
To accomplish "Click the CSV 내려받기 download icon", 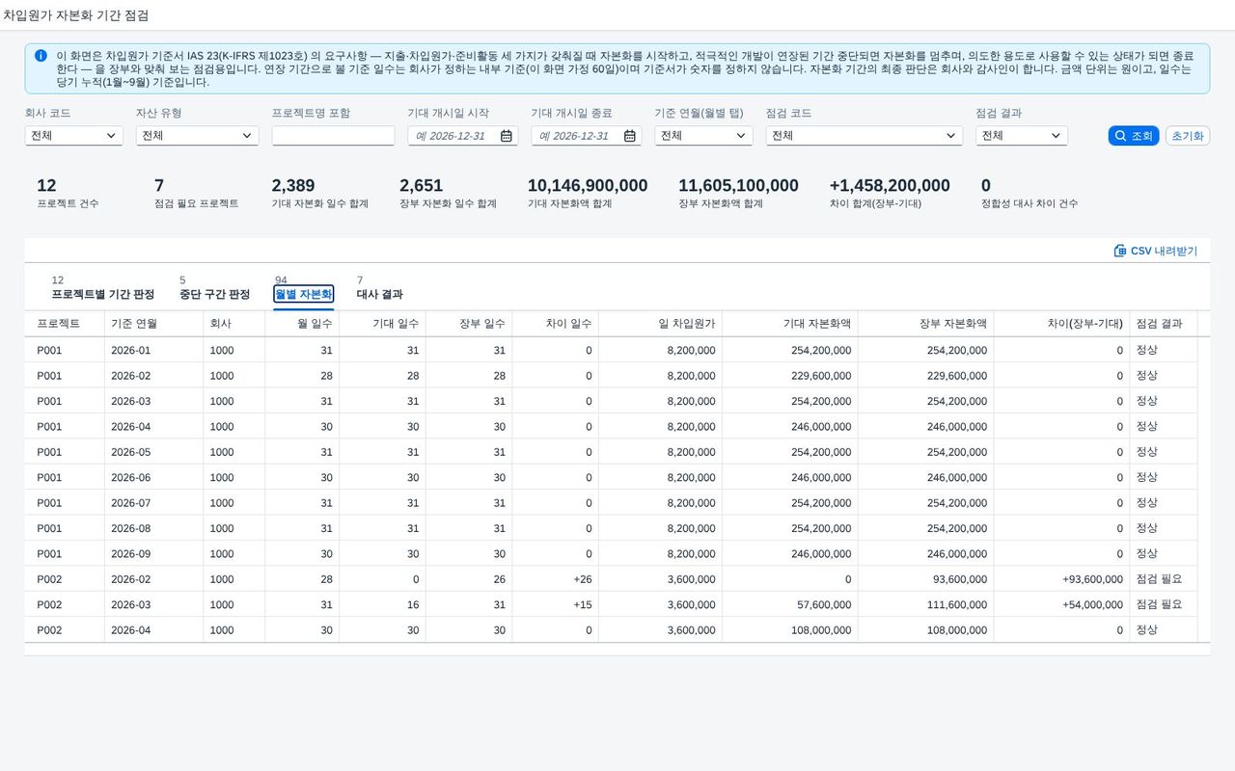I will point(1120,251).
